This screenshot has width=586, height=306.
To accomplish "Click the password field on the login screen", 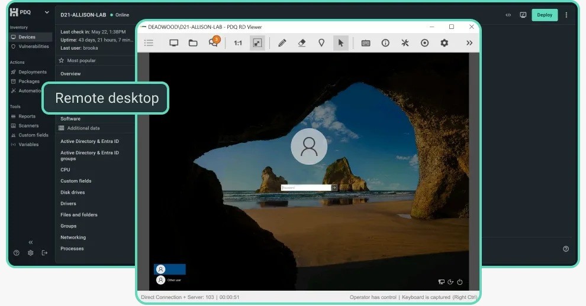I will point(306,188).
